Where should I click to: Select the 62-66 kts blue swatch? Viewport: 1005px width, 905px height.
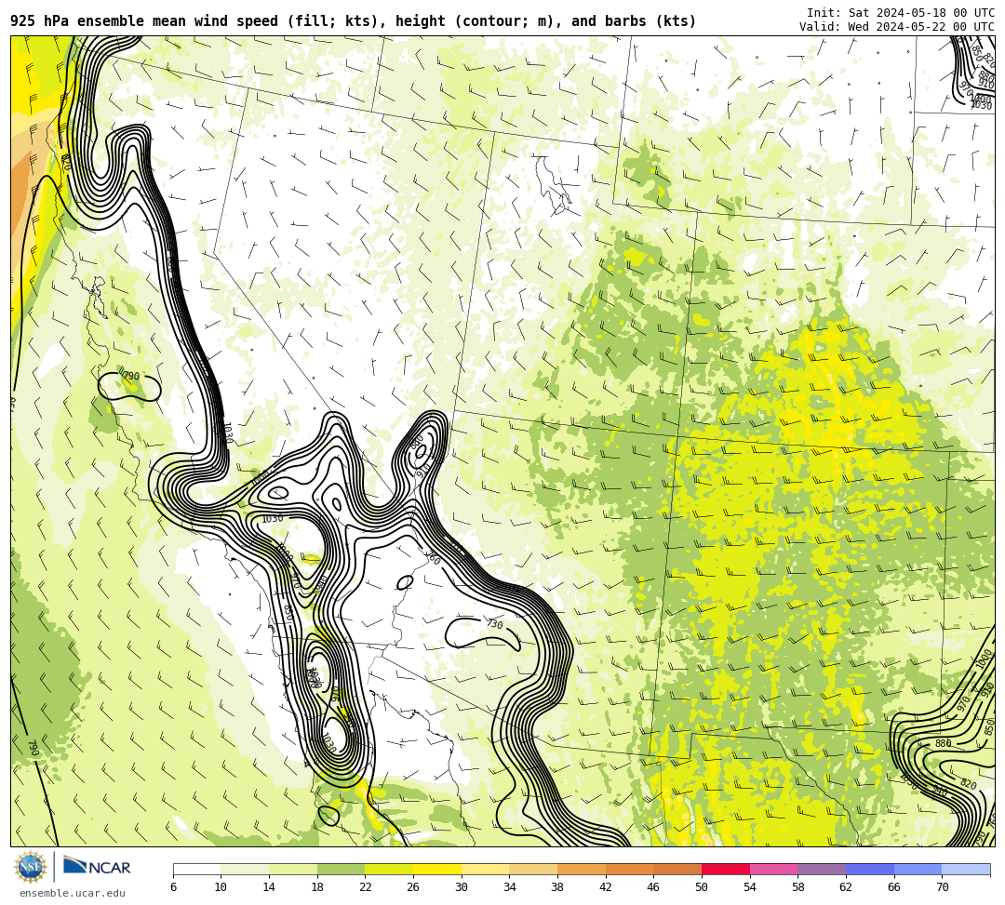pyautogui.click(x=870, y=869)
